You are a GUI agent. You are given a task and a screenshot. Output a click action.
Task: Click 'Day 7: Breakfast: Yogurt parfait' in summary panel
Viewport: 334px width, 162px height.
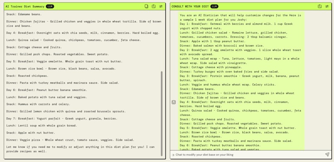click(62, 119)
